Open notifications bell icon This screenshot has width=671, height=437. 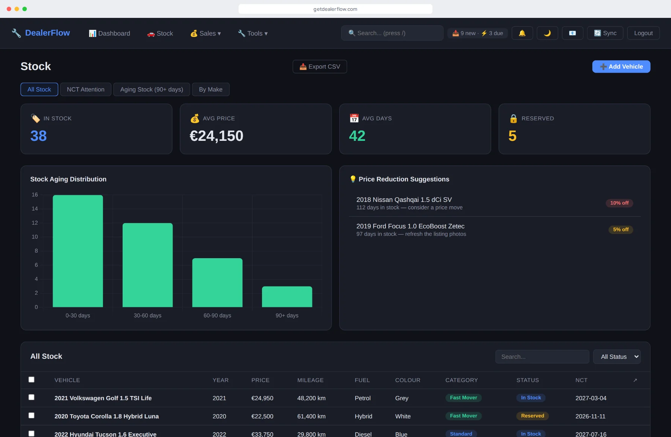[522, 33]
